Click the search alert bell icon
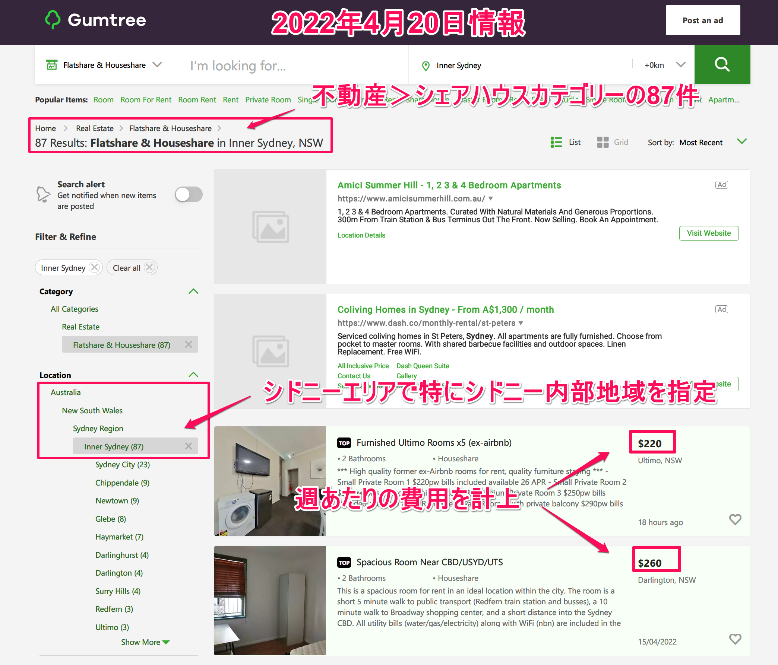The width and height of the screenshot is (778, 665). click(43, 194)
